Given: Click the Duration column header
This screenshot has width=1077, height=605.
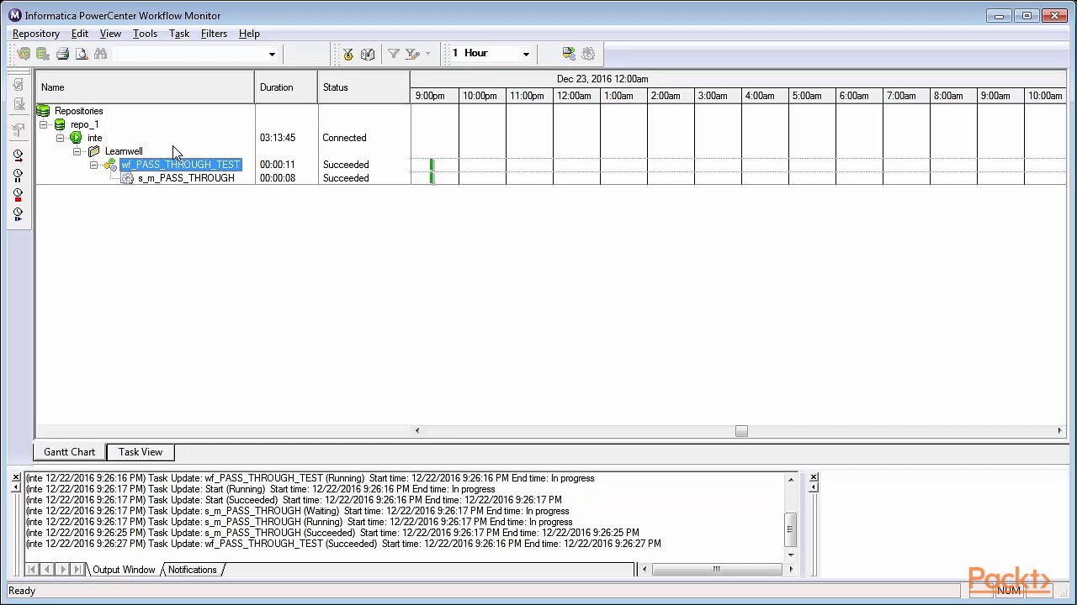Looking at the screenshot, I should coord(286,87).
